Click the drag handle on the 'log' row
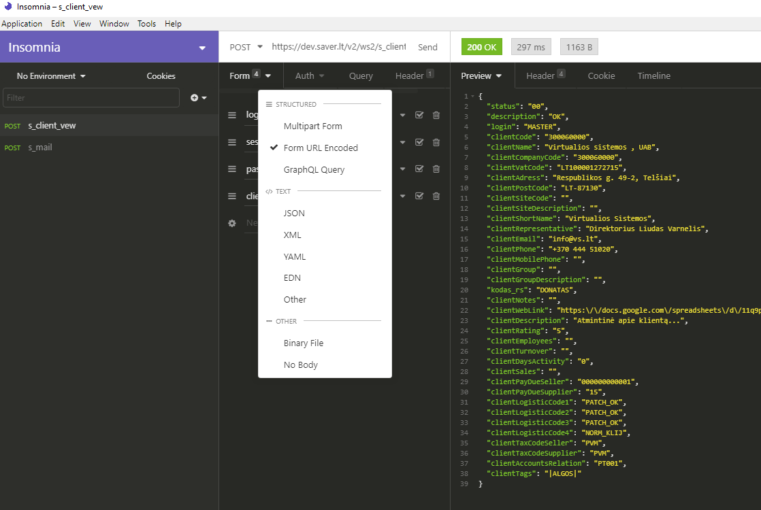This screenshot has width=761, height=510. (232, 115)
